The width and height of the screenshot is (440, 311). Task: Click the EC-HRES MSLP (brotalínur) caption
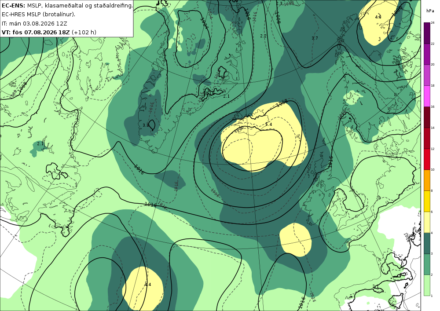38,15
